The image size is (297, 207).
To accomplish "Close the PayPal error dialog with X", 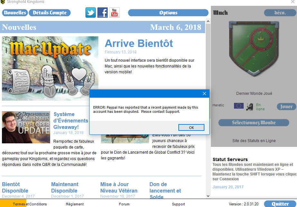I will coord(204,94).
